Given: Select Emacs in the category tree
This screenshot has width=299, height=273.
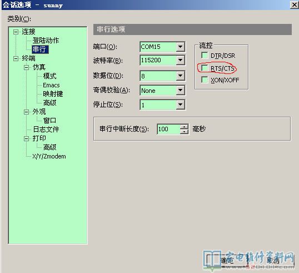Looking at the screenshot, I should tap(51, 85).
